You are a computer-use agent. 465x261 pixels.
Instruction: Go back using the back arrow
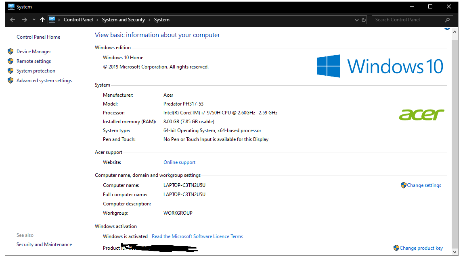13,20
